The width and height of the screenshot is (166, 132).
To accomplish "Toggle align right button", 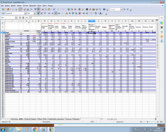I will coord(56,13).
